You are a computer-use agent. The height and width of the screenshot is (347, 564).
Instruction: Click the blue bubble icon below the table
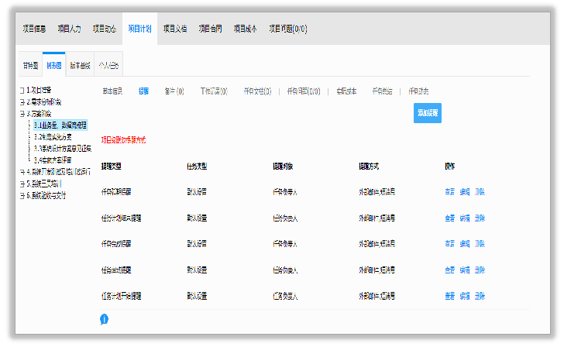pos(104,319)
